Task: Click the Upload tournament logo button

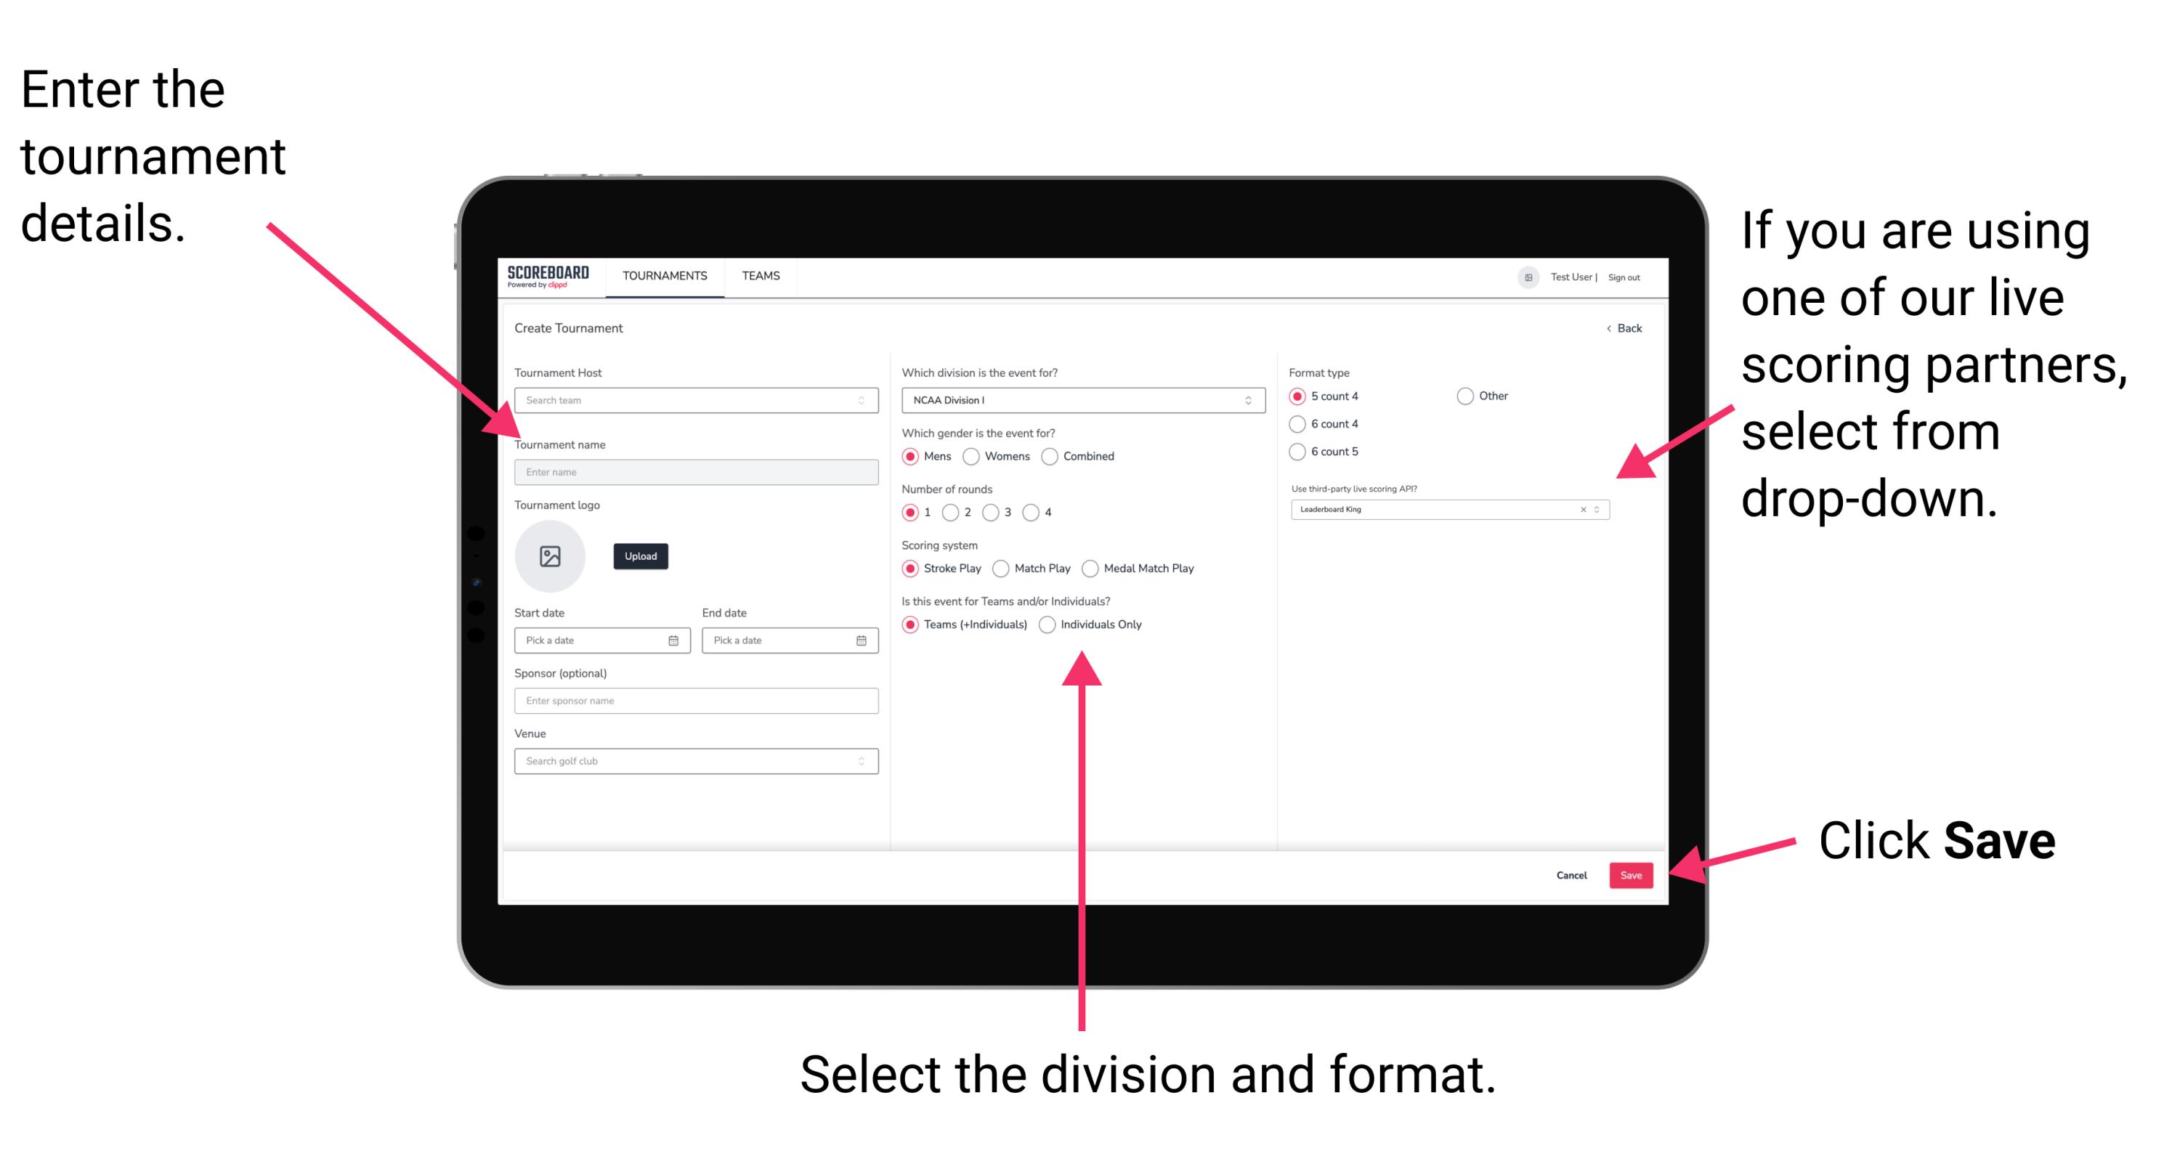Action: [639, 556]
